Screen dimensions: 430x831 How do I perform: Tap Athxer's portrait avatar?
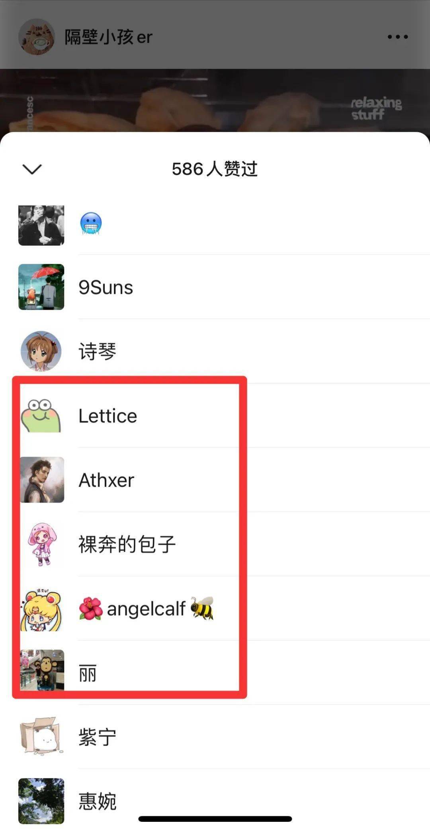(41, 480)
